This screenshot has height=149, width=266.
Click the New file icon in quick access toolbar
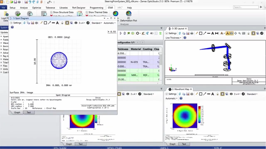point(8,2)
